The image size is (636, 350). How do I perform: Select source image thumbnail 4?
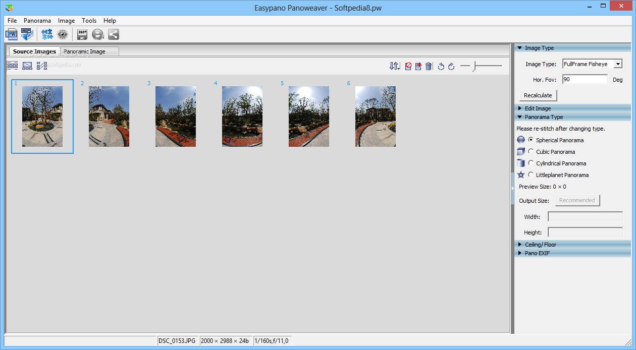tap(242, 116)
